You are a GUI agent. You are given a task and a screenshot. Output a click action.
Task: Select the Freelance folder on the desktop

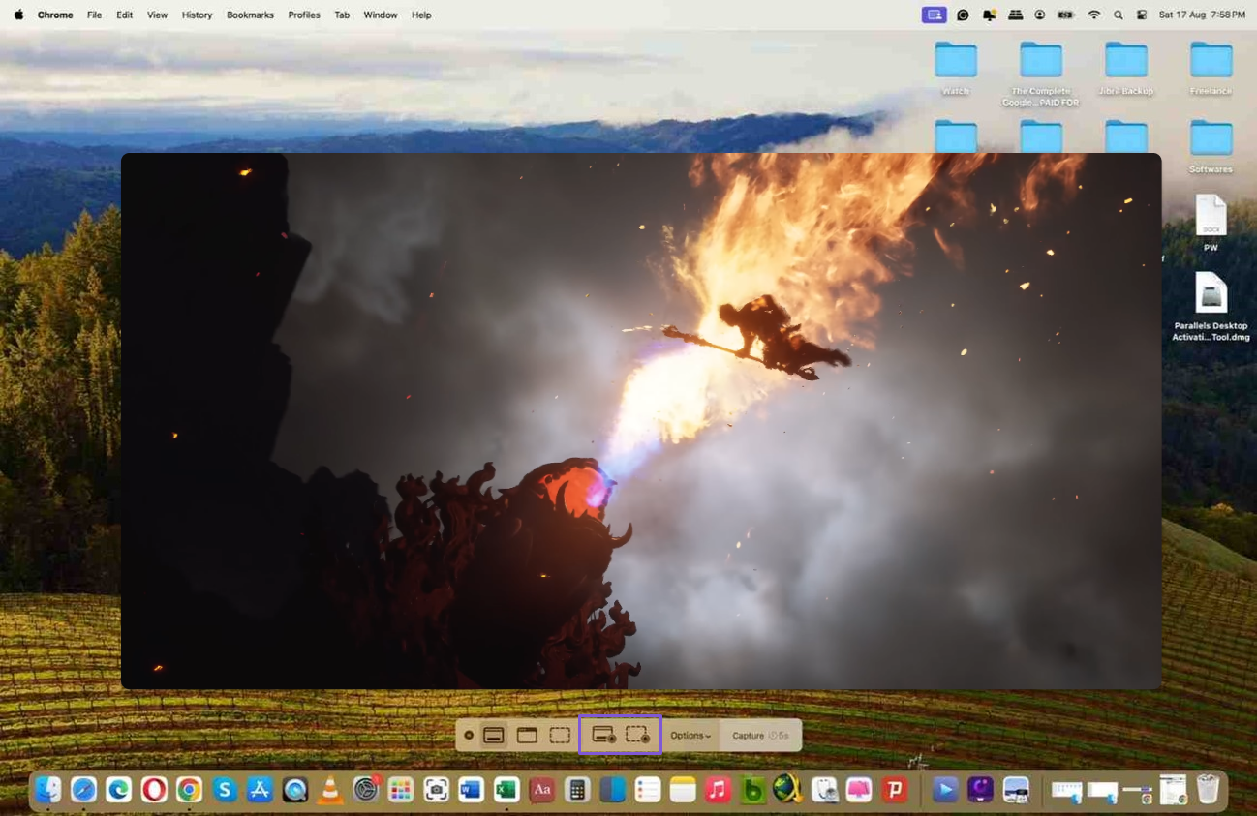[1211, 68]
